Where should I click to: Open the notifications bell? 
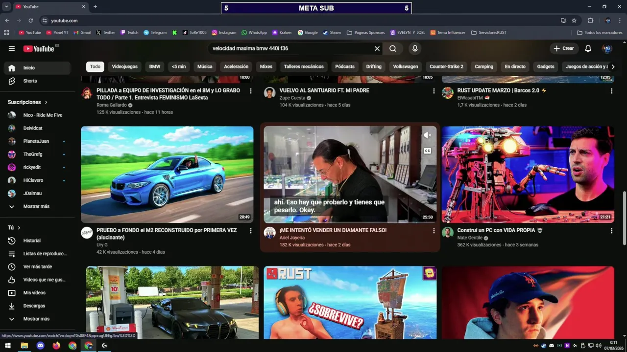588,48
